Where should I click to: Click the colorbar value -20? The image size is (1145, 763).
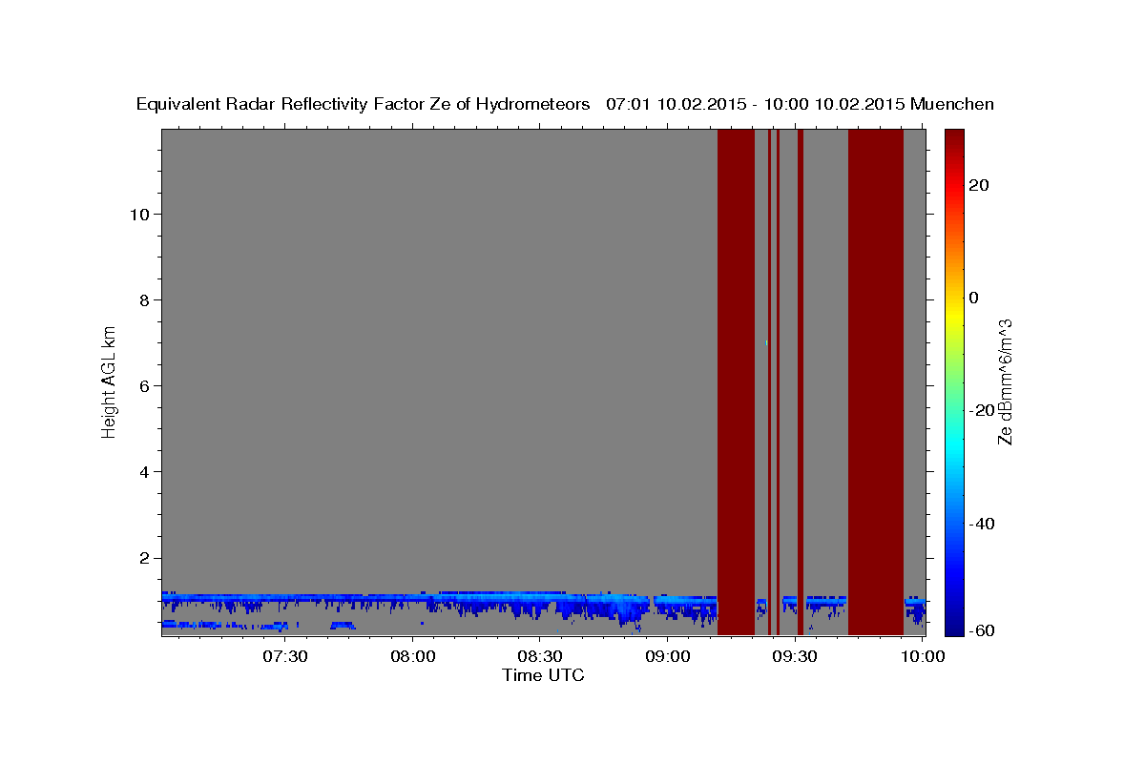click(x=982, y=411)
